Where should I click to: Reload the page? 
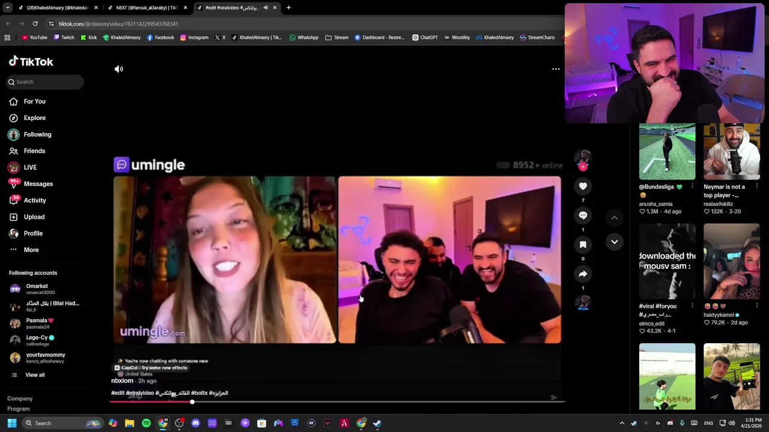point(35,23)
